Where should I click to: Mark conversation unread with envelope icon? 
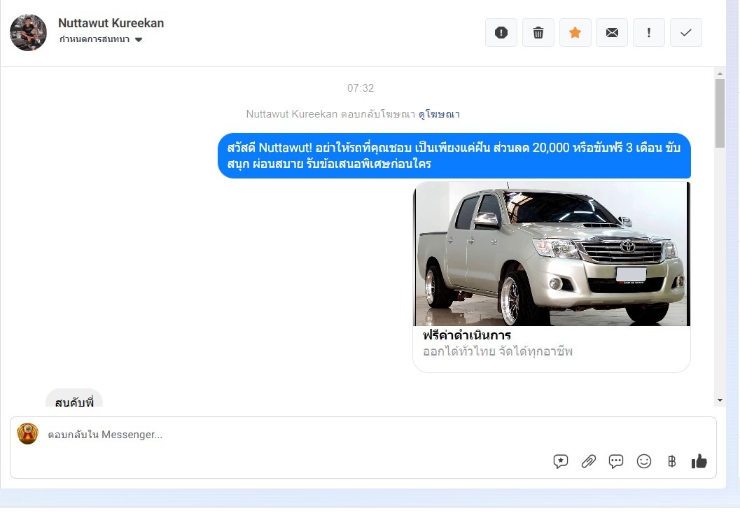(612, 33)
